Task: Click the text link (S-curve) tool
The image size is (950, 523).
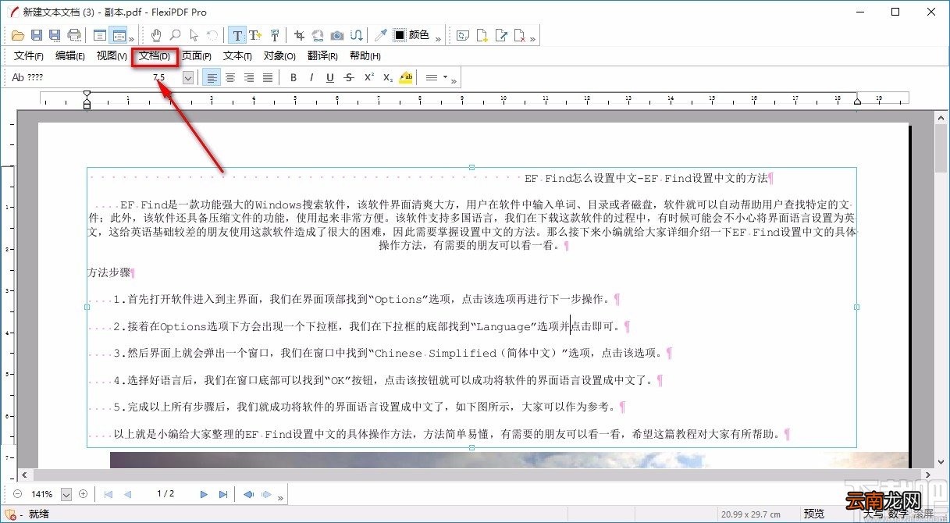Action: point(356,35)
